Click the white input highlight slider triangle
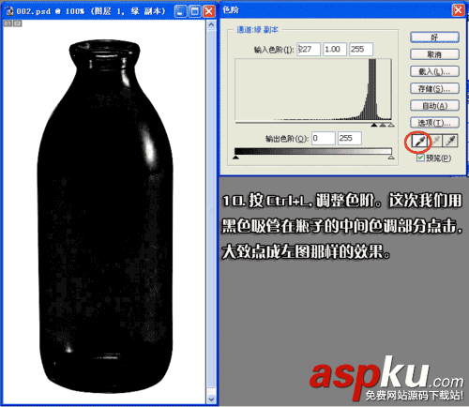This screenshot has height=407, width=469. pyautogui.click(x=391, y=125)
